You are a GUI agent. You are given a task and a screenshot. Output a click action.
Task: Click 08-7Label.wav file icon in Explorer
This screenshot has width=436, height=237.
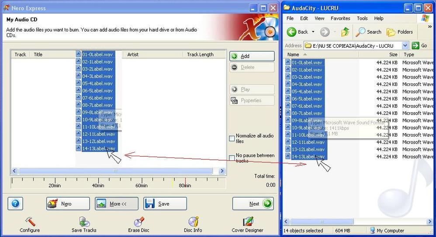coord(288,113)
